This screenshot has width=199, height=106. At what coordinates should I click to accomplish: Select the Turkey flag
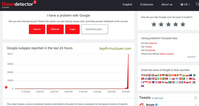[159, 82]
